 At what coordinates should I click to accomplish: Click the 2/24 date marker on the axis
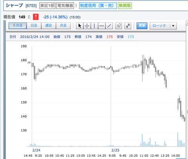pyautogui.click(x=36, y=150)
